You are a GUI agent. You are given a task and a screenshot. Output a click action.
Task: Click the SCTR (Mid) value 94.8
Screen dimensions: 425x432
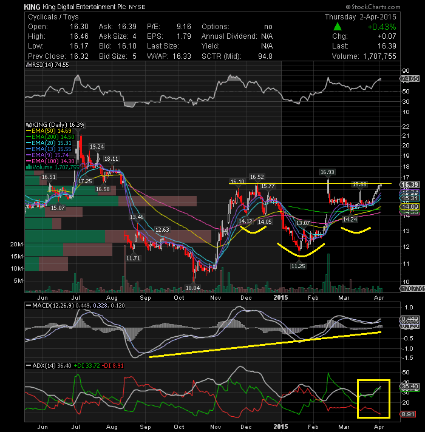pyautogui.click(x=265, y=56)
